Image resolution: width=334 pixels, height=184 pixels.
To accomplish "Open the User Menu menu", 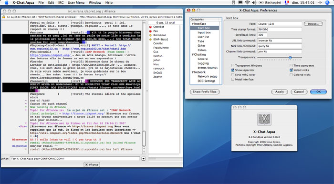I will click(x=76, y=2).
